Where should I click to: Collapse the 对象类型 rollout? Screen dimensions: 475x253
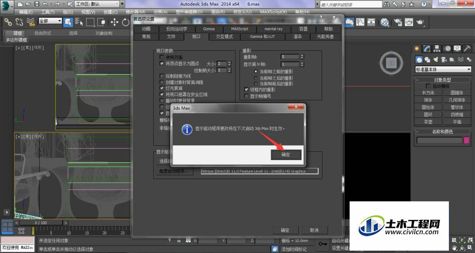(x=443, y=80)
